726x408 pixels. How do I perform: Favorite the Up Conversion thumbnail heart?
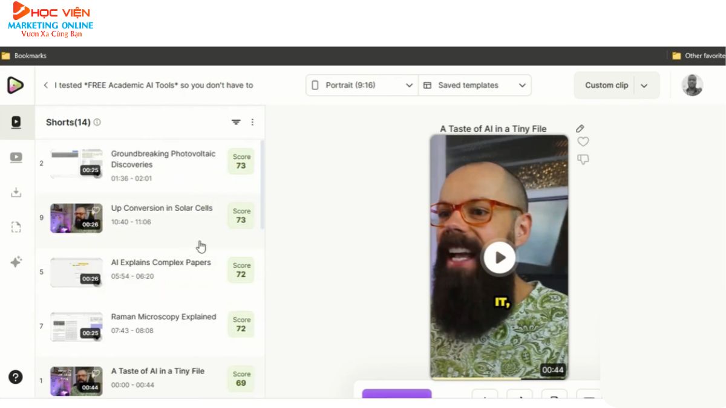95,211
